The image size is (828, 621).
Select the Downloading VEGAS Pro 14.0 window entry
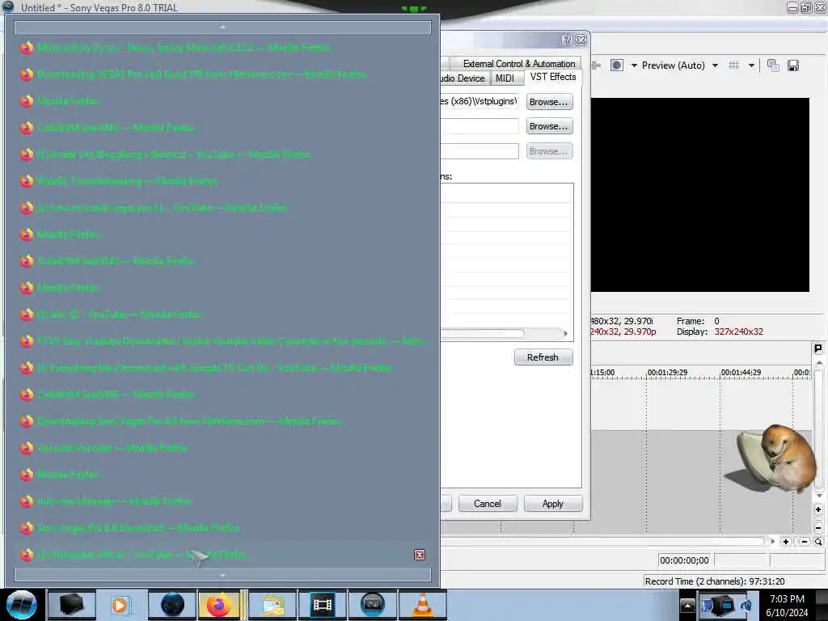coord(222,74)
